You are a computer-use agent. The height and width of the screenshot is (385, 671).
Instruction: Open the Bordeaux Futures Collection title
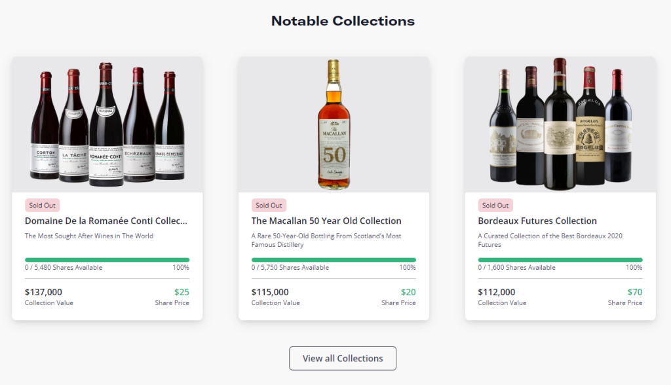coord(537,221)
